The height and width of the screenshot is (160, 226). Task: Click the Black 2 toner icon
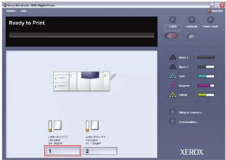point(173,67)
